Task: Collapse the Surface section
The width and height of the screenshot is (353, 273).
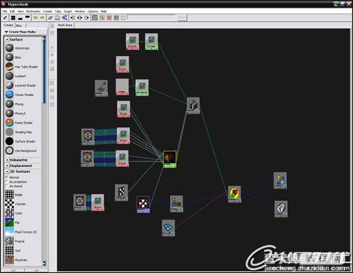Action: pos(7,39)
